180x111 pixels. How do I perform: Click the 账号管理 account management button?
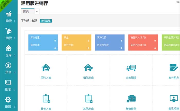point(46,21)
